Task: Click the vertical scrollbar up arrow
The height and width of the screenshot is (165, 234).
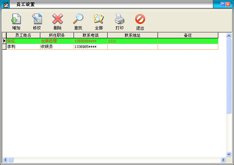Action: point(228,35)
